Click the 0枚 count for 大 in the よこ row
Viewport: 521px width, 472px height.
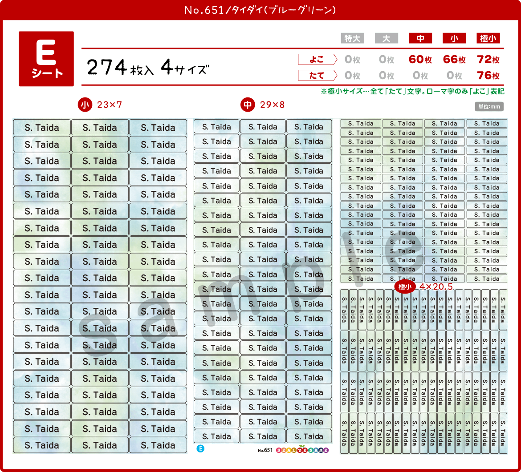coord(387,60)
